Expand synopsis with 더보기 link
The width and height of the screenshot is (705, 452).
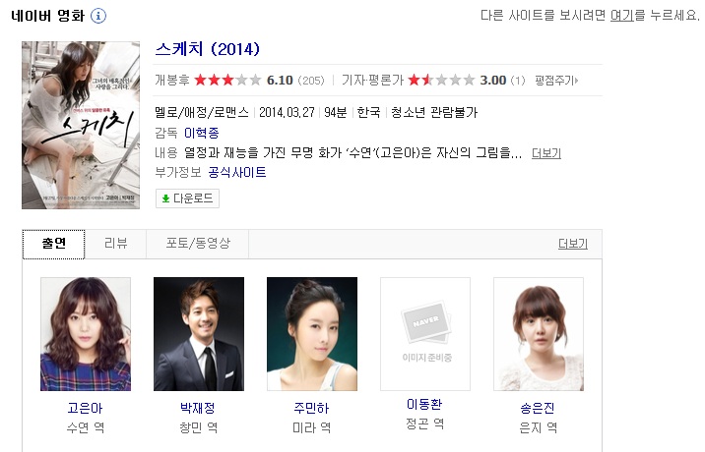pos(546,153)
